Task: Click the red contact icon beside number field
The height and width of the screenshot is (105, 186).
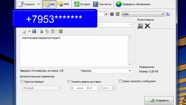Action: coord(112,14)
